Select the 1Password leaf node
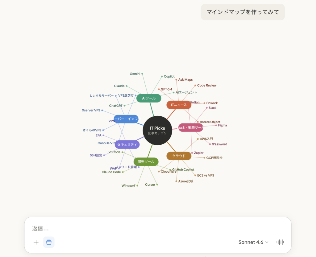This screenshot has width=316, height=257. point(219,144)
